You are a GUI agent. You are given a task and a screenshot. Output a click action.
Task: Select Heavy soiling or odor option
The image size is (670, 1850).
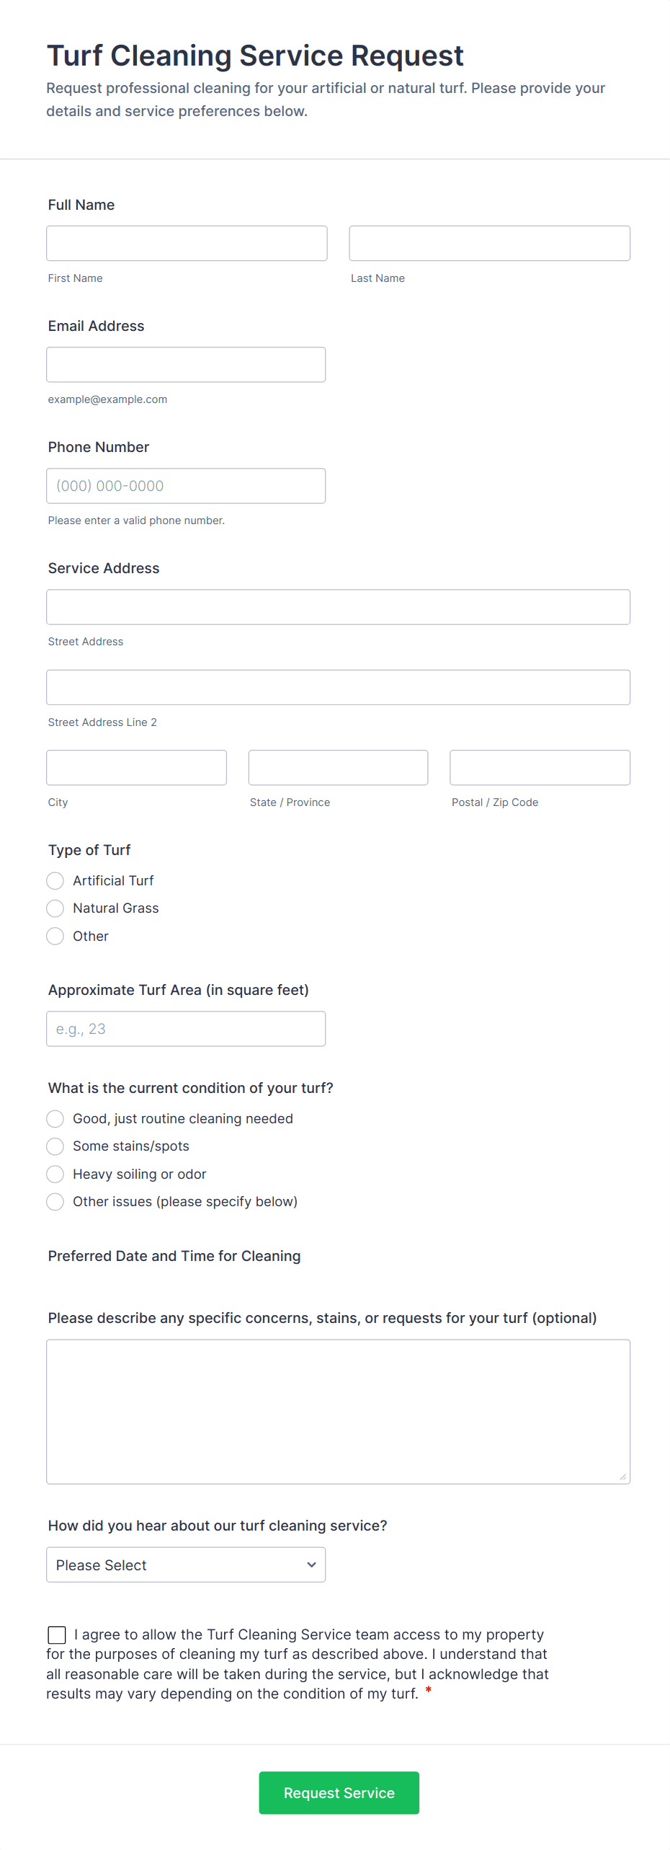click(55, 1174)
